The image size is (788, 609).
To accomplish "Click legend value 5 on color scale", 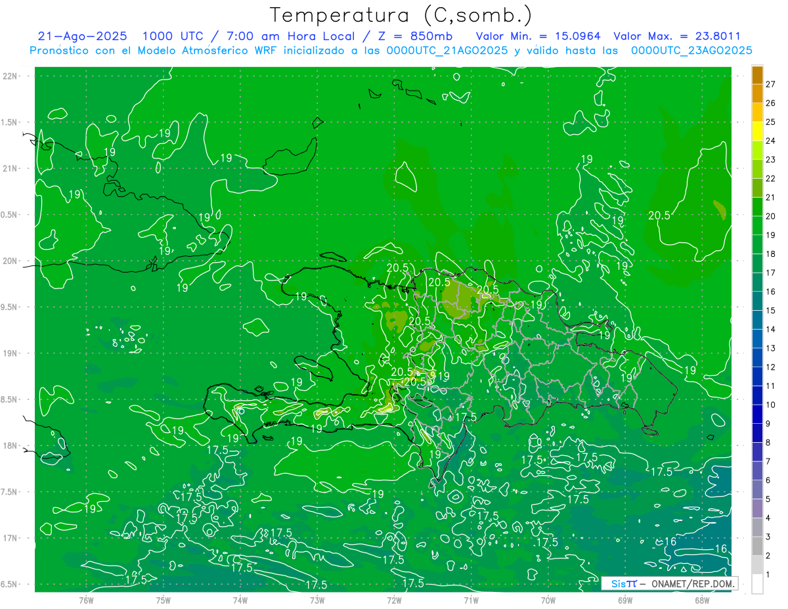I will 768,499.
